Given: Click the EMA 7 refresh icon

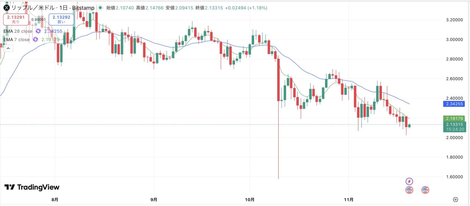Looking at the screenshot, I should 35,39.
